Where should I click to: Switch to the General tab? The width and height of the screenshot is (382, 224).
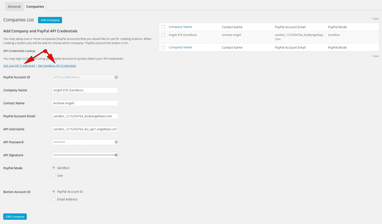pos(14,6)
